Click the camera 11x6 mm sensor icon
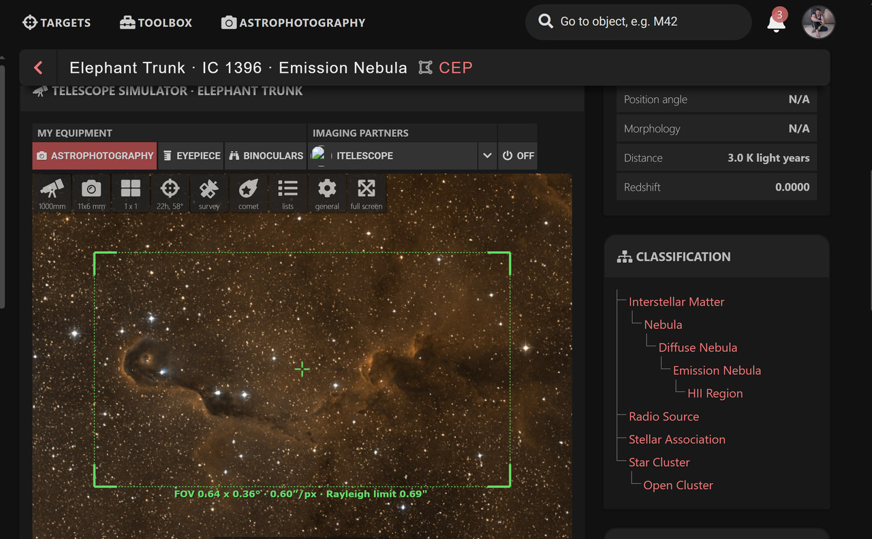Image resolution: width=872 pixels, height=539 pixels. coord(91,193)
